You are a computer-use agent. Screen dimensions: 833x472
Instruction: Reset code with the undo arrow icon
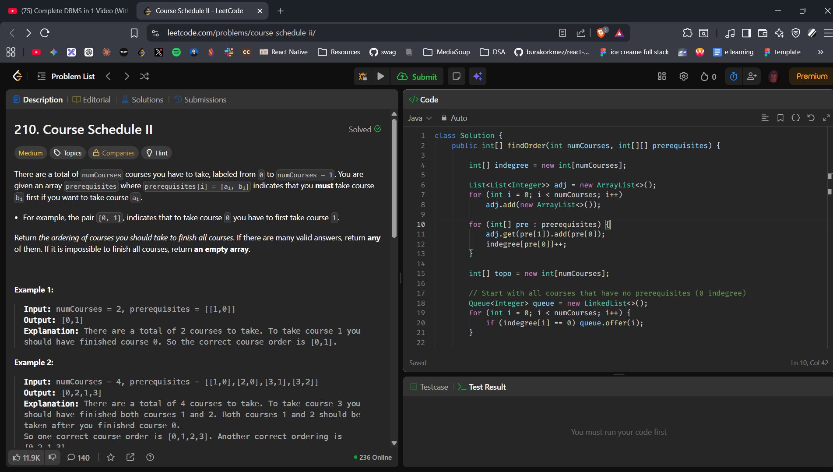click(811, 118)
